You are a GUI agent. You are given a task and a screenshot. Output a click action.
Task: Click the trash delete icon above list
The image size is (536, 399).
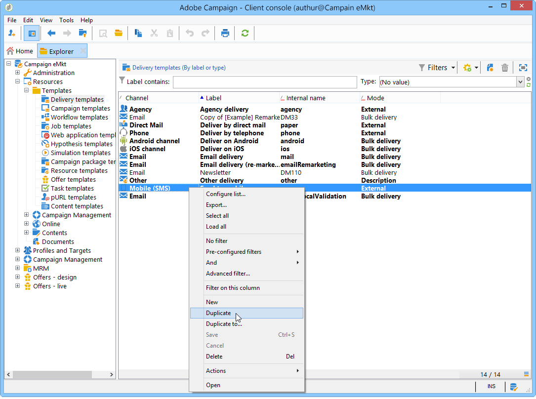coord(504,68)
